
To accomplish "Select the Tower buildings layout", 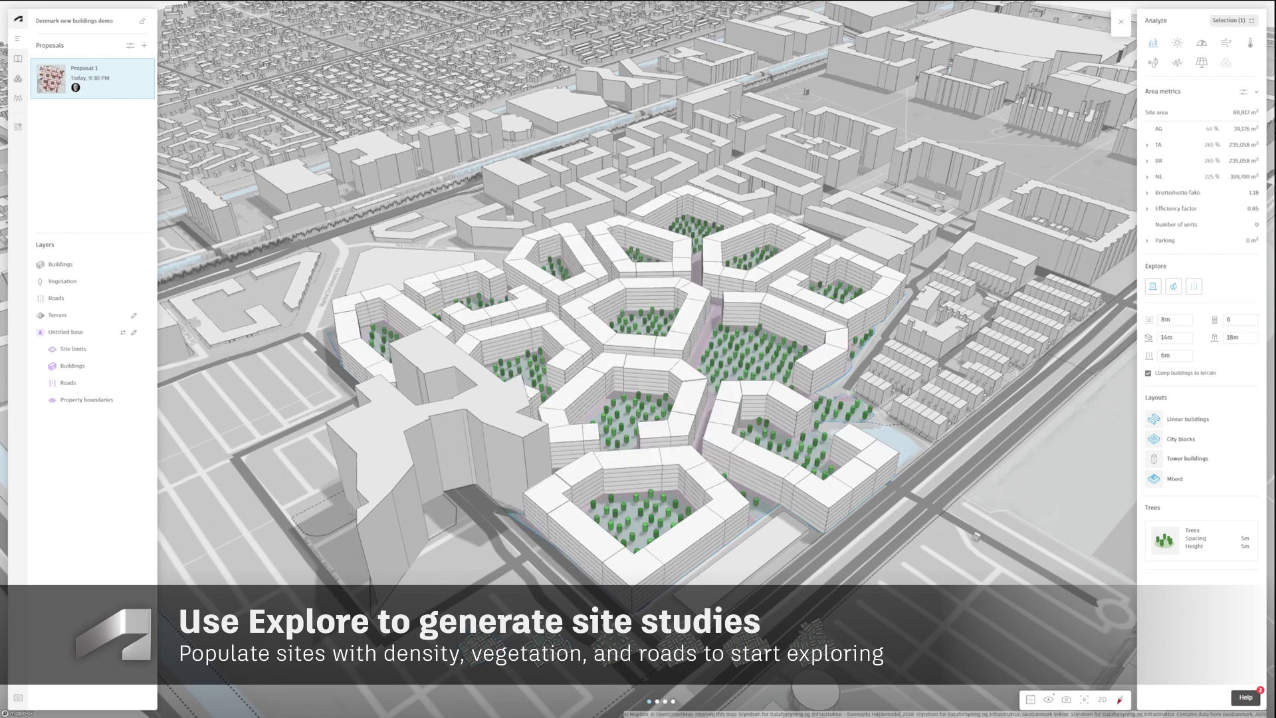I will coord(1187,459).
